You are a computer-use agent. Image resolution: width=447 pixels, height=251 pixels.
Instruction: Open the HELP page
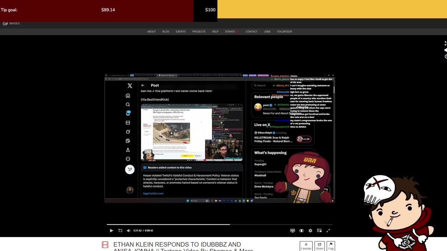(215, 31)
